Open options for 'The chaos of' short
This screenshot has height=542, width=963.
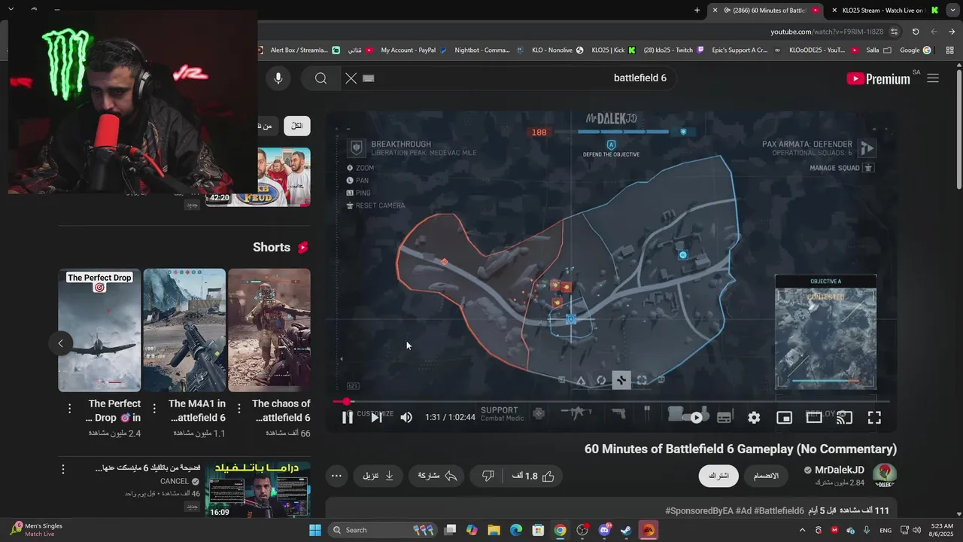[239, 408]
